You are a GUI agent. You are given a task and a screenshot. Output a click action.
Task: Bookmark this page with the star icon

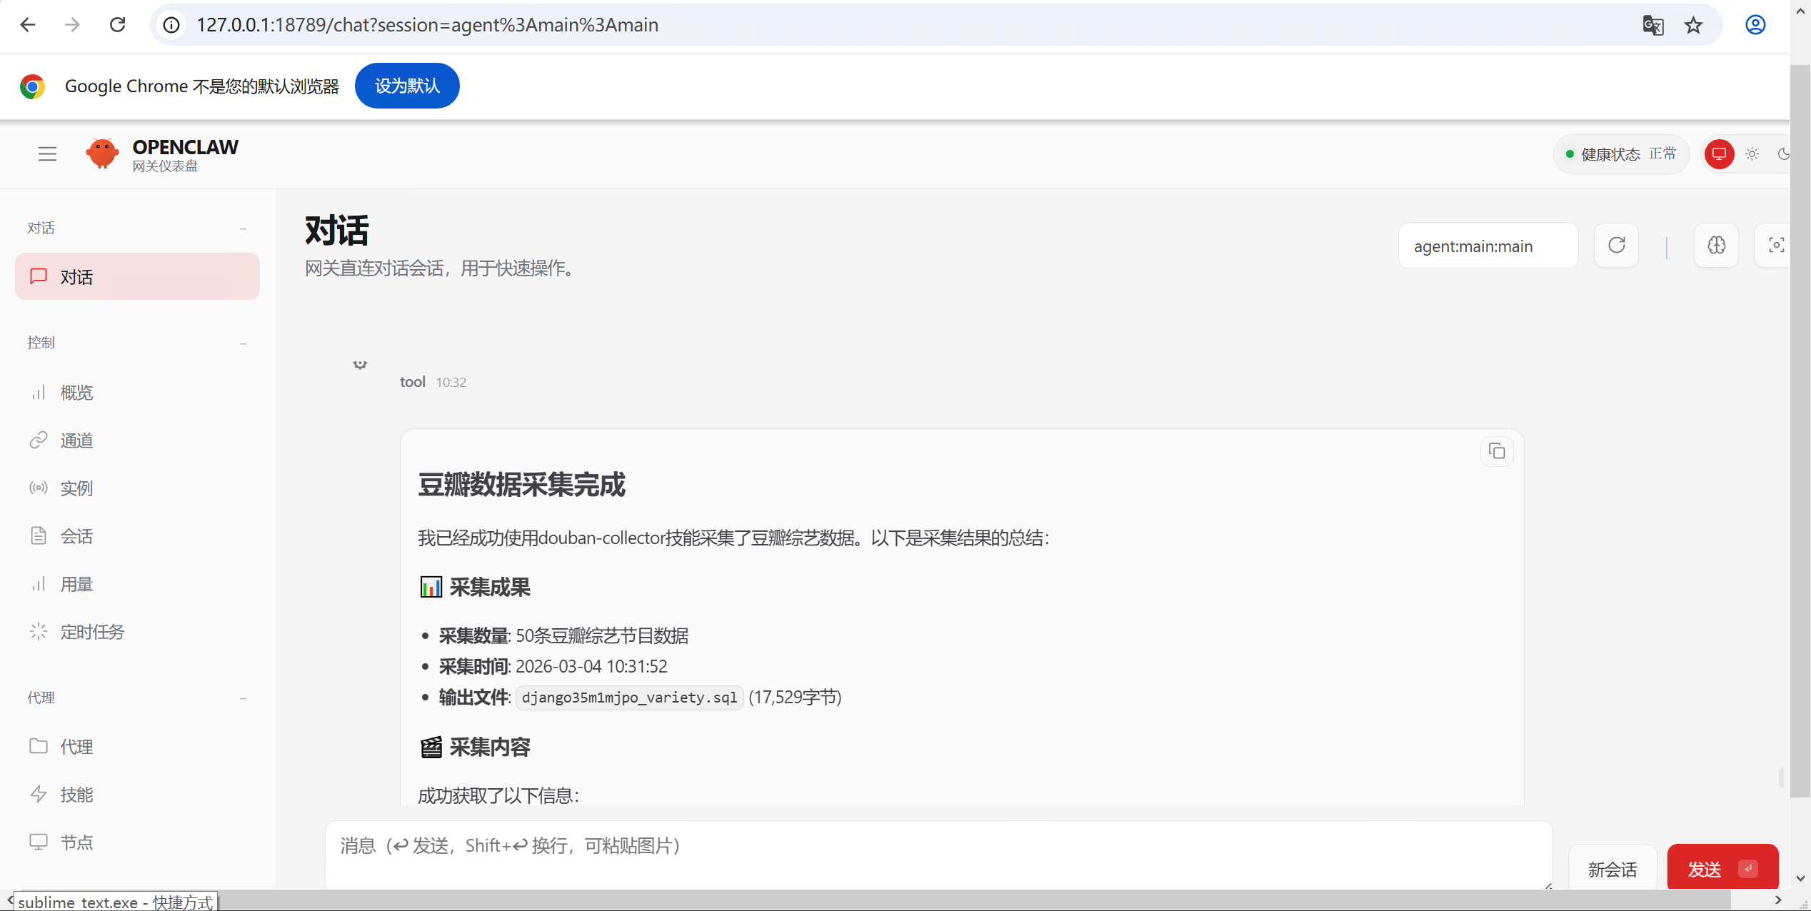1694,25
